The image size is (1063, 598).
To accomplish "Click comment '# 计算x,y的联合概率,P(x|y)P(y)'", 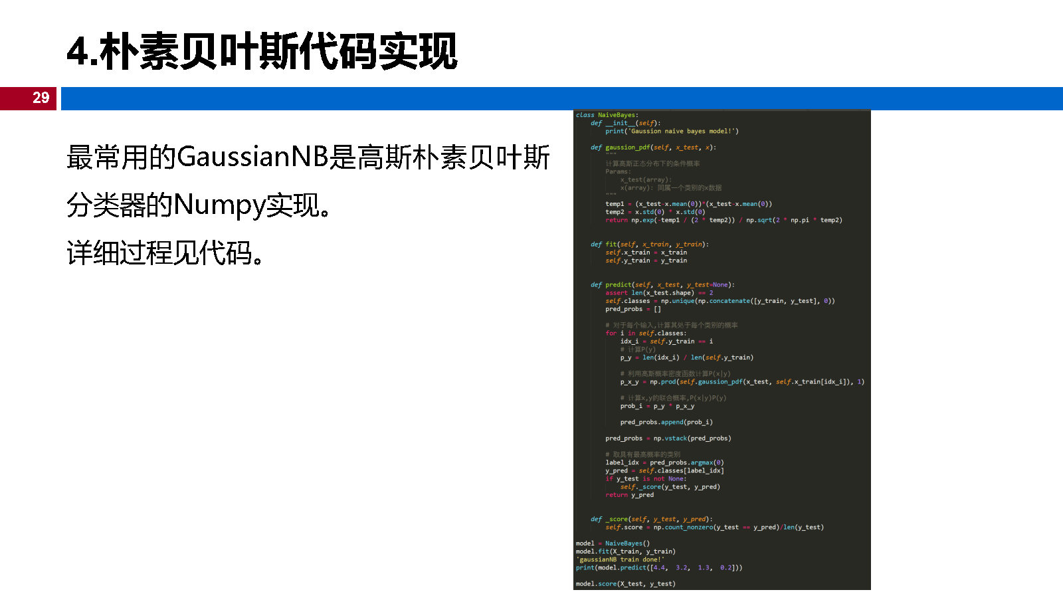I will tap(674, 398).
